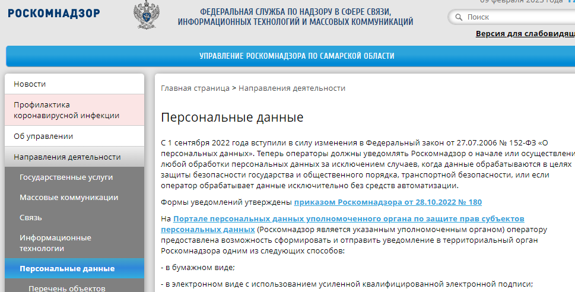Screen dimensions: 575x292
Task: Open приказом Роскомнадзора от 28.10.2022 № 180 link
Action: [x=388, y=202]
